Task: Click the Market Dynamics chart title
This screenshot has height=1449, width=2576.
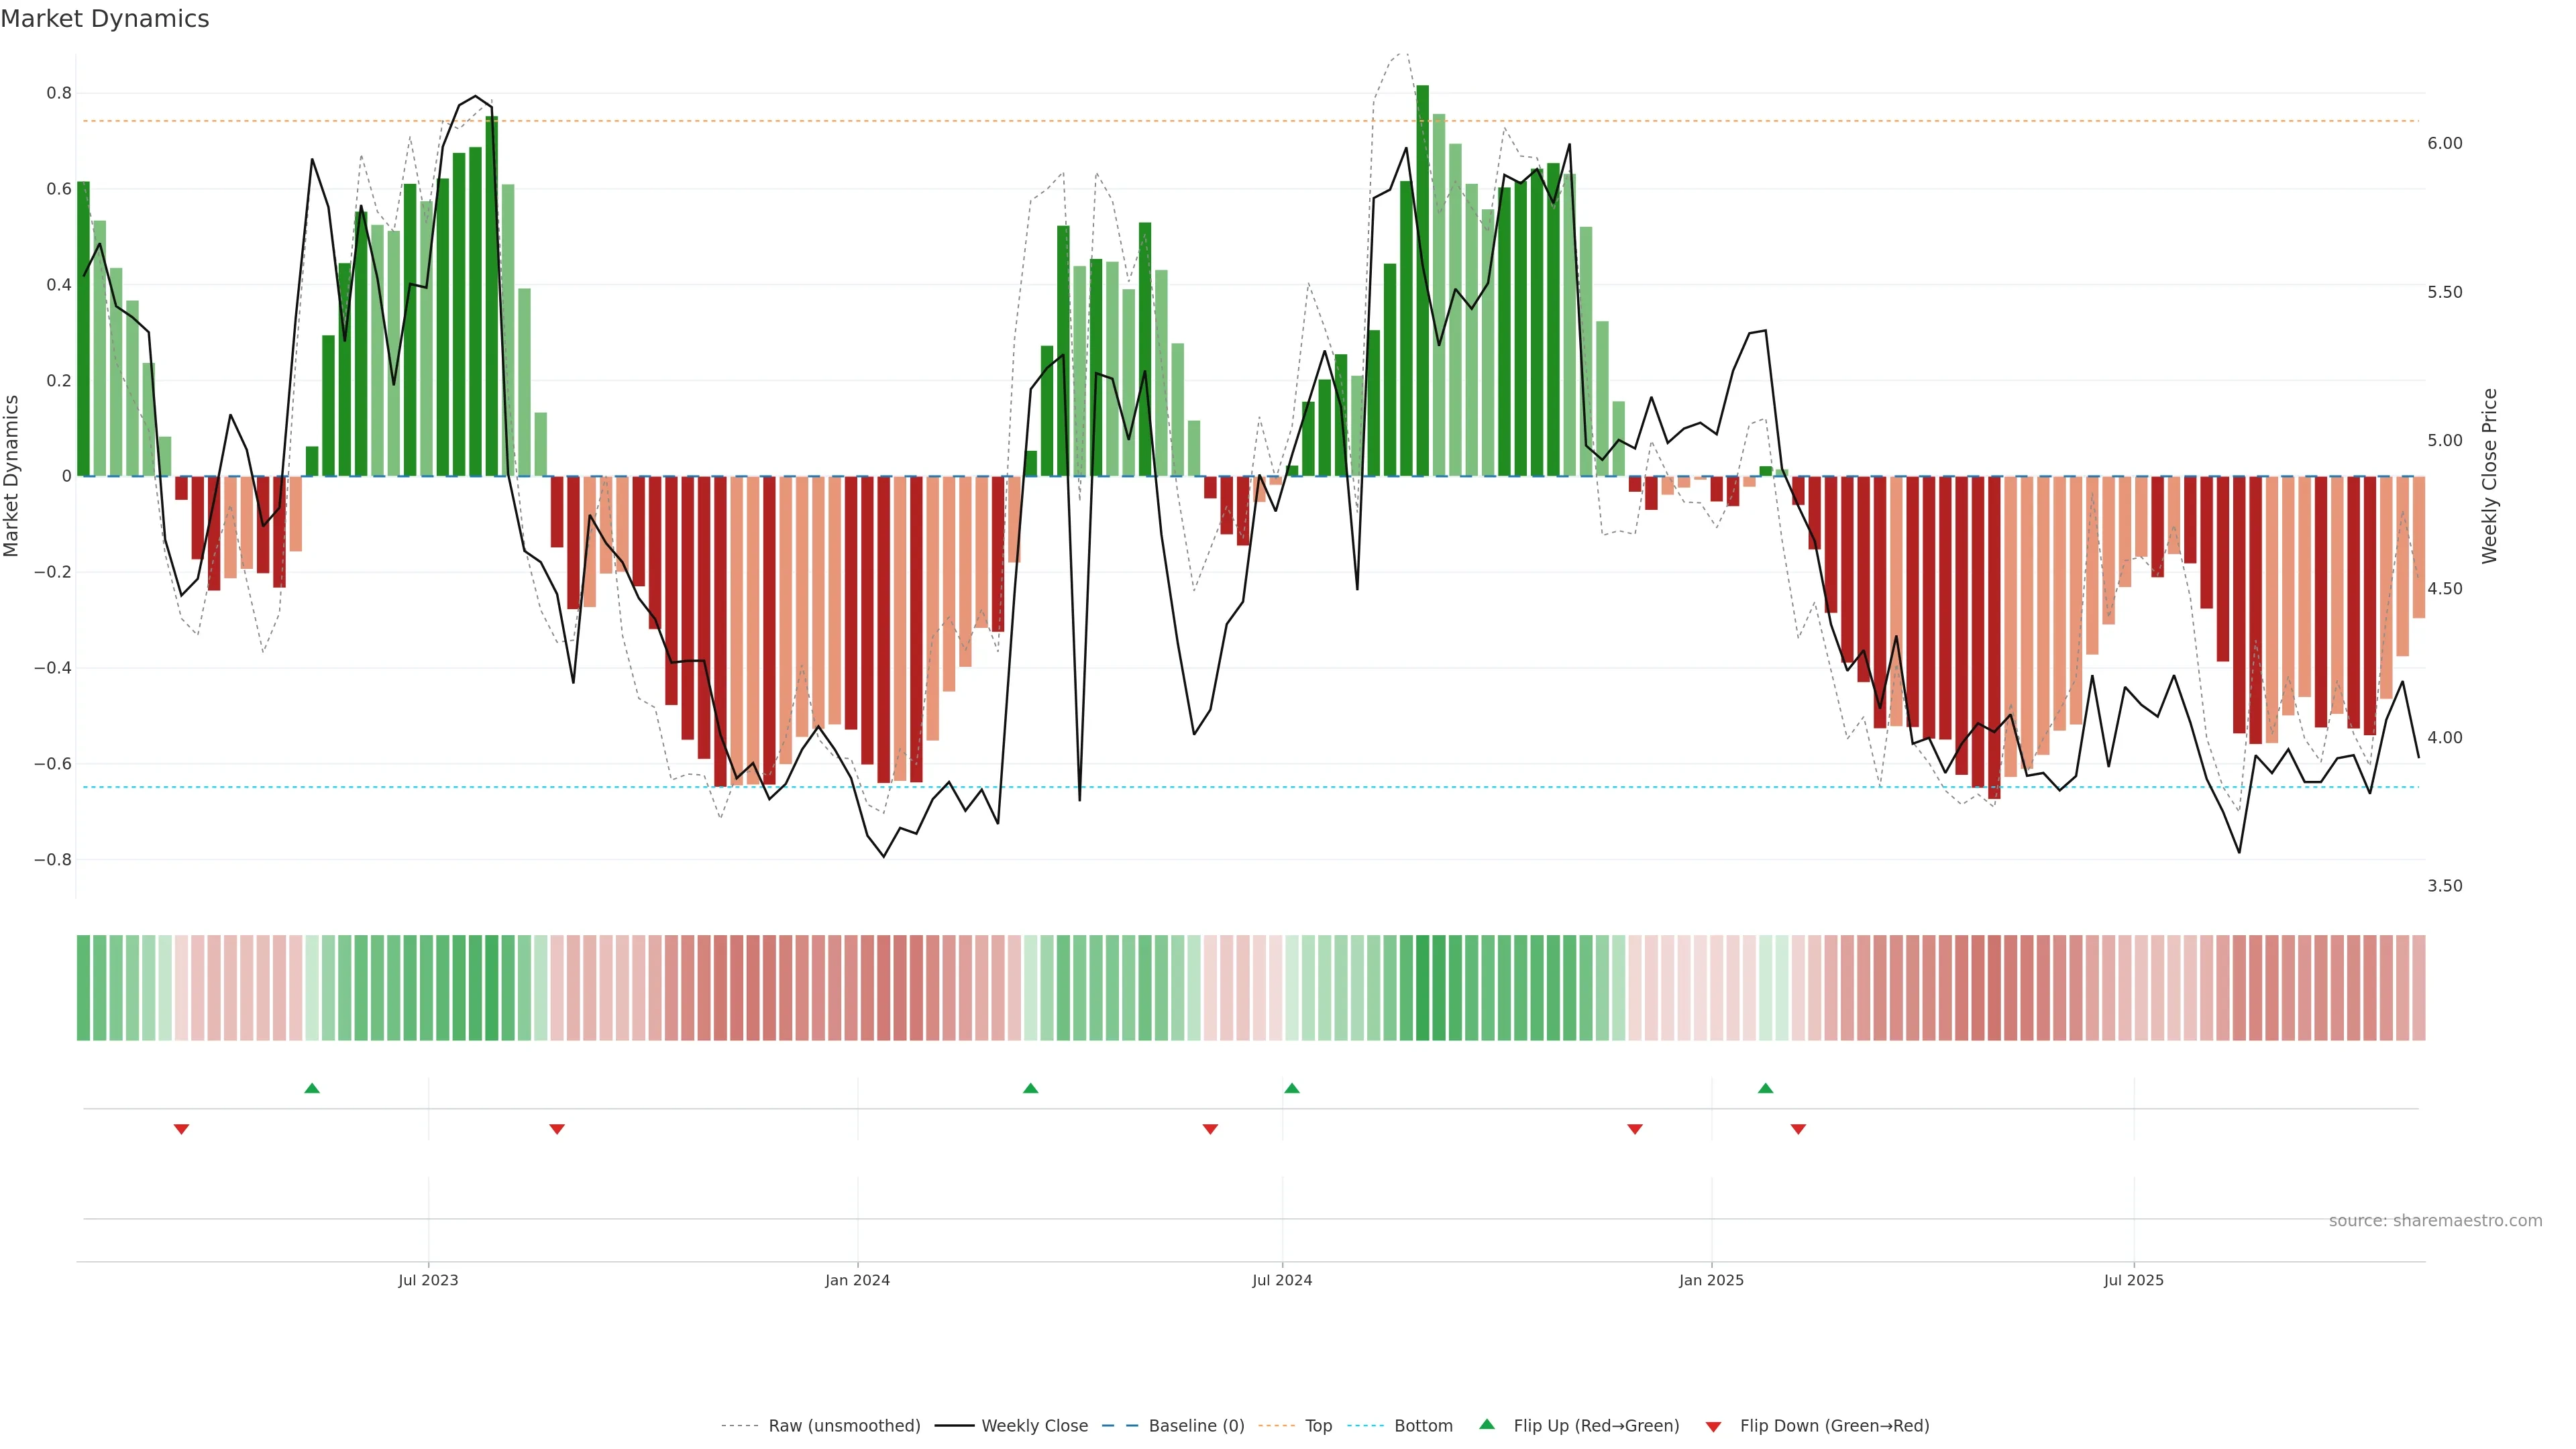Action: pos(105,19)
